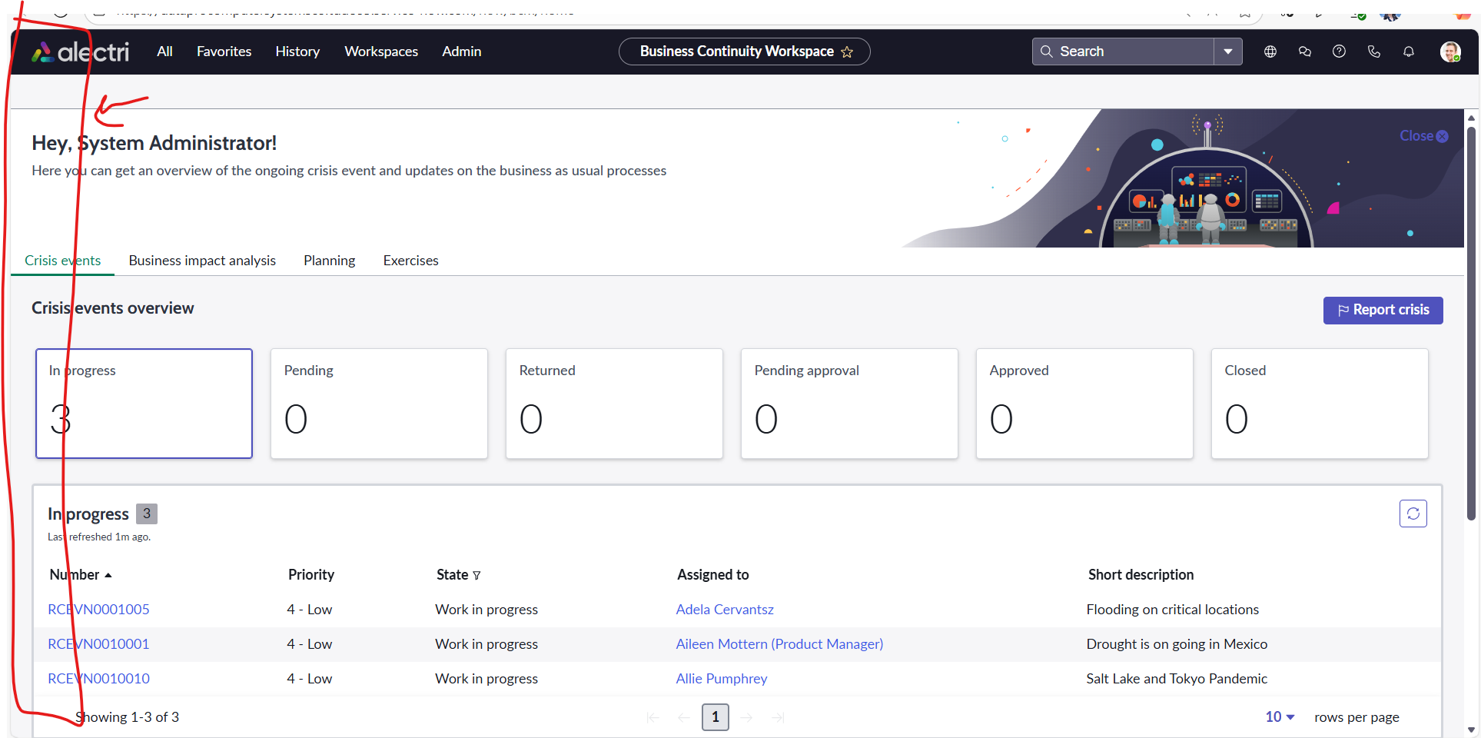Click the page vertical scrollbar

(x=1471, y=323)
